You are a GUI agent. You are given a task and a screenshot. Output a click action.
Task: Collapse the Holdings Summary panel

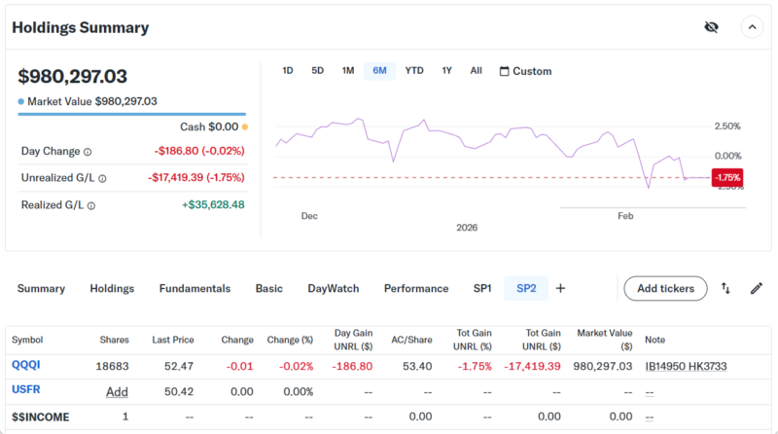point(752,27)
